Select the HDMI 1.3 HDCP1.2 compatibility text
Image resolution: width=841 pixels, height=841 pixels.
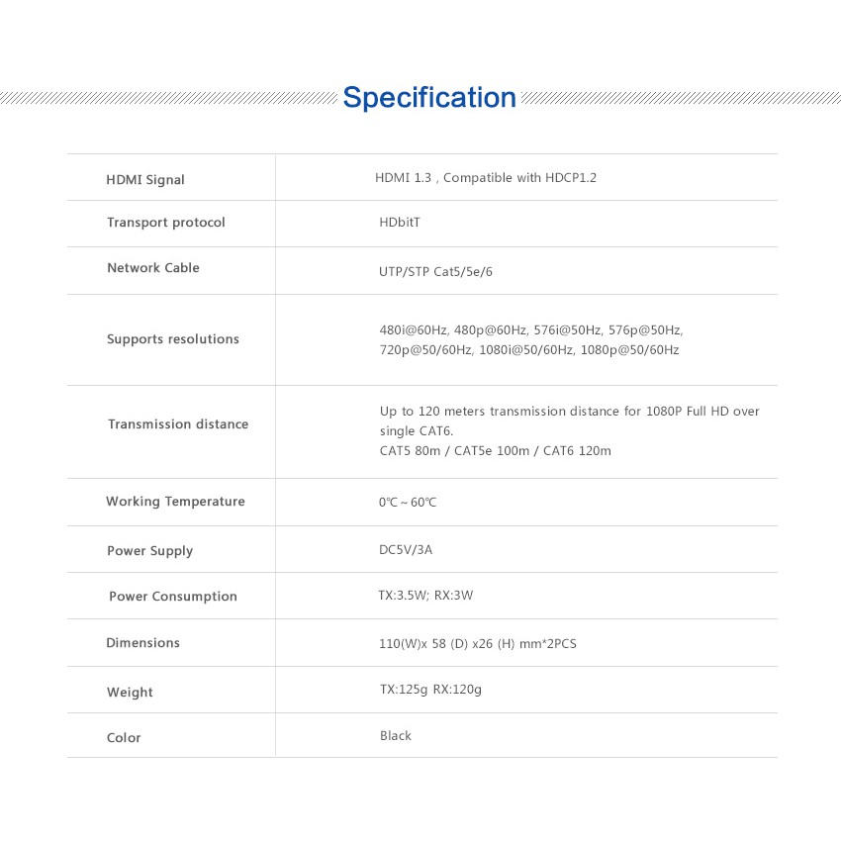486,178
